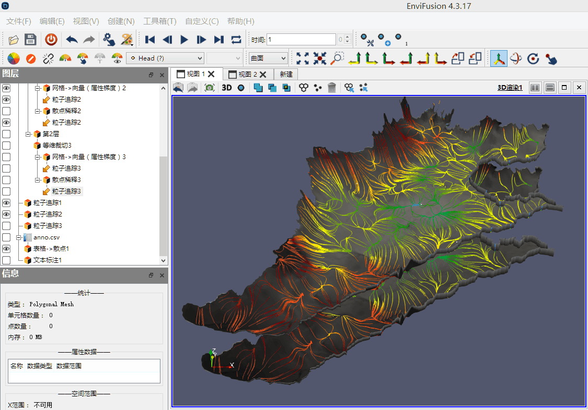Open the 帮助(H) menu
Screen dimensions: 588x410
(240, 21)
